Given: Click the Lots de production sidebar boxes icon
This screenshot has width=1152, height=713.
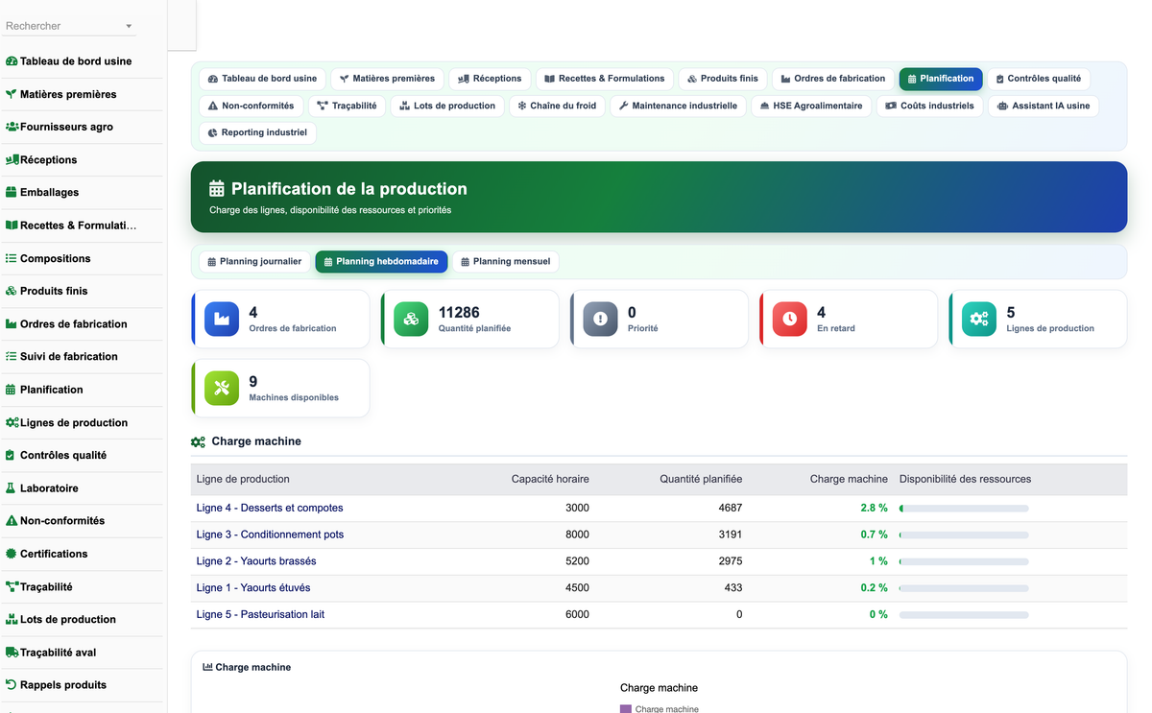Looking at the screenshot, I should 12,619.
